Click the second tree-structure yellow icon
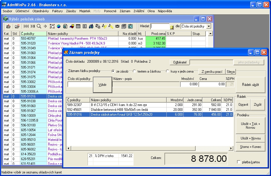The width and height of the screenshot is (271, 176). pyautogui.click(x=111, y=26)
